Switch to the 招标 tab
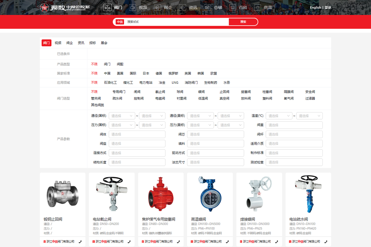This screenshot has width=371, height=247. coord(92,43)
